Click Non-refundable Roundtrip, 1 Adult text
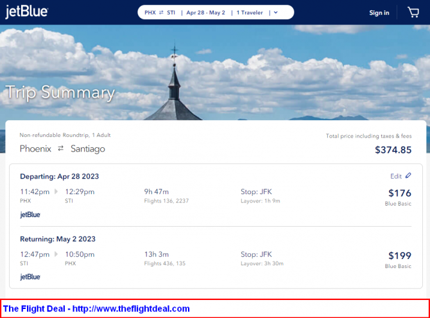 (65, 135)
